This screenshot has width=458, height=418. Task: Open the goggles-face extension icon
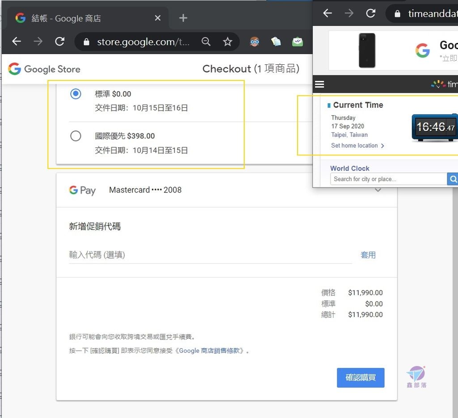[254, 42]
